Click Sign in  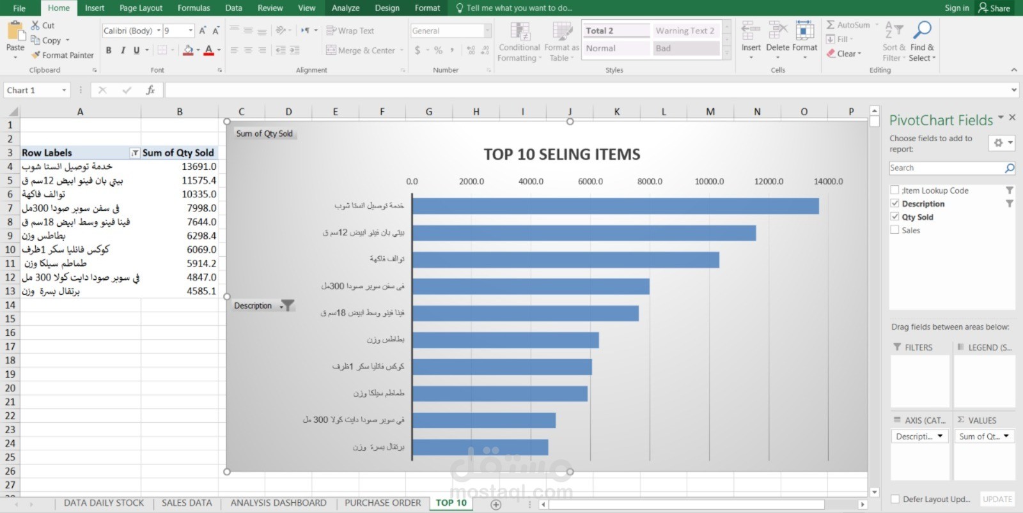(x=957, y=8)
